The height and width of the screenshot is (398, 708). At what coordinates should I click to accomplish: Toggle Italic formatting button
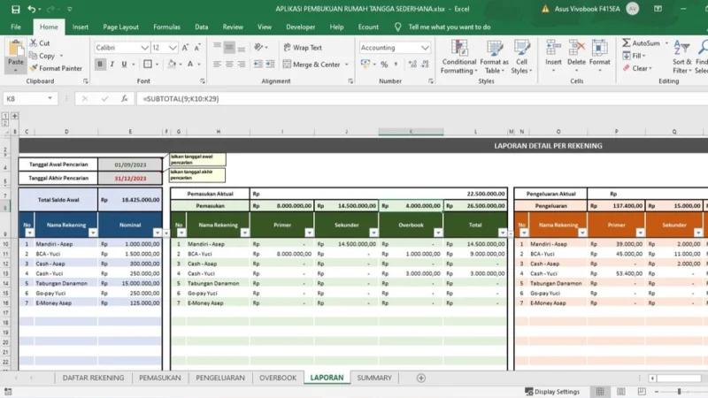click(112, 64)
